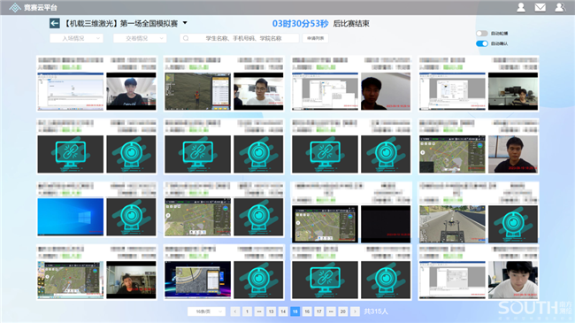The height and width of the screenshot is (323, 575).
Task: Click the search magnifier icon in search box
Action: [x=186, y=38]
